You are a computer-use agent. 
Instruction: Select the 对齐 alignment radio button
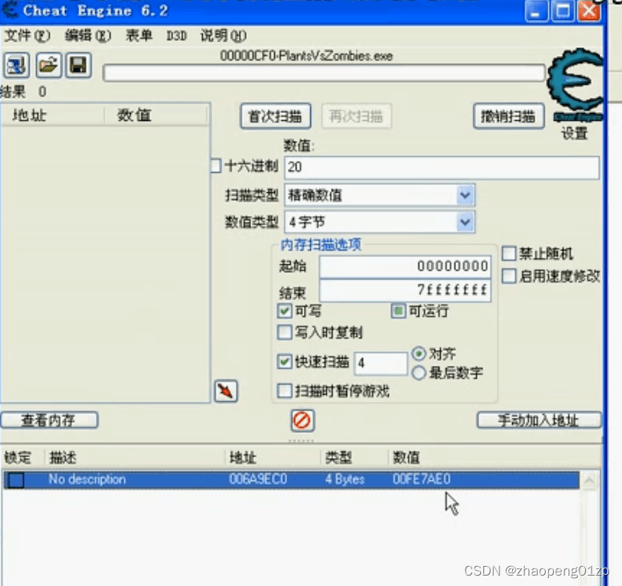click(x=419, y=353)
